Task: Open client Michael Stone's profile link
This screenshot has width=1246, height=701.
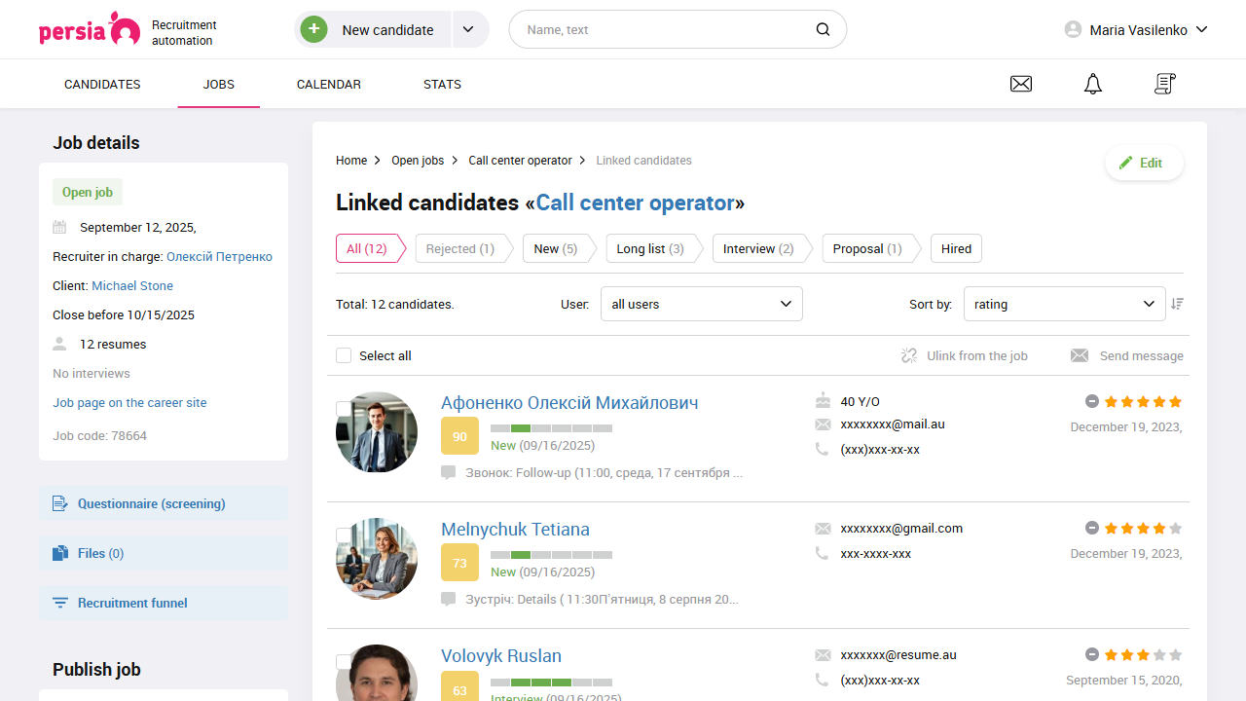Action: pyautogui.click(x=131, y=285)
